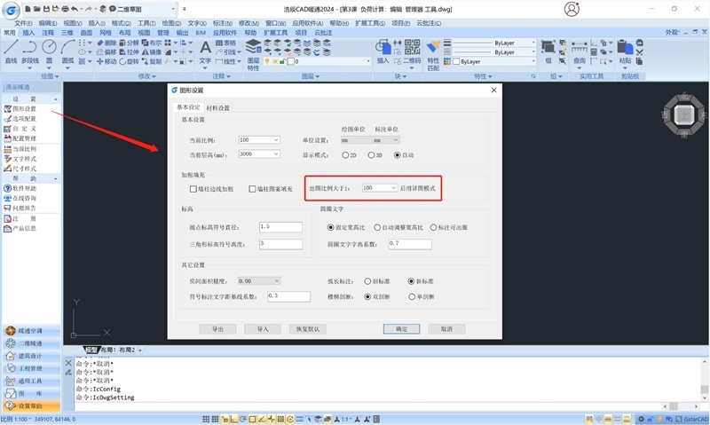Click the 删除 erase tool

click(106, 43)
